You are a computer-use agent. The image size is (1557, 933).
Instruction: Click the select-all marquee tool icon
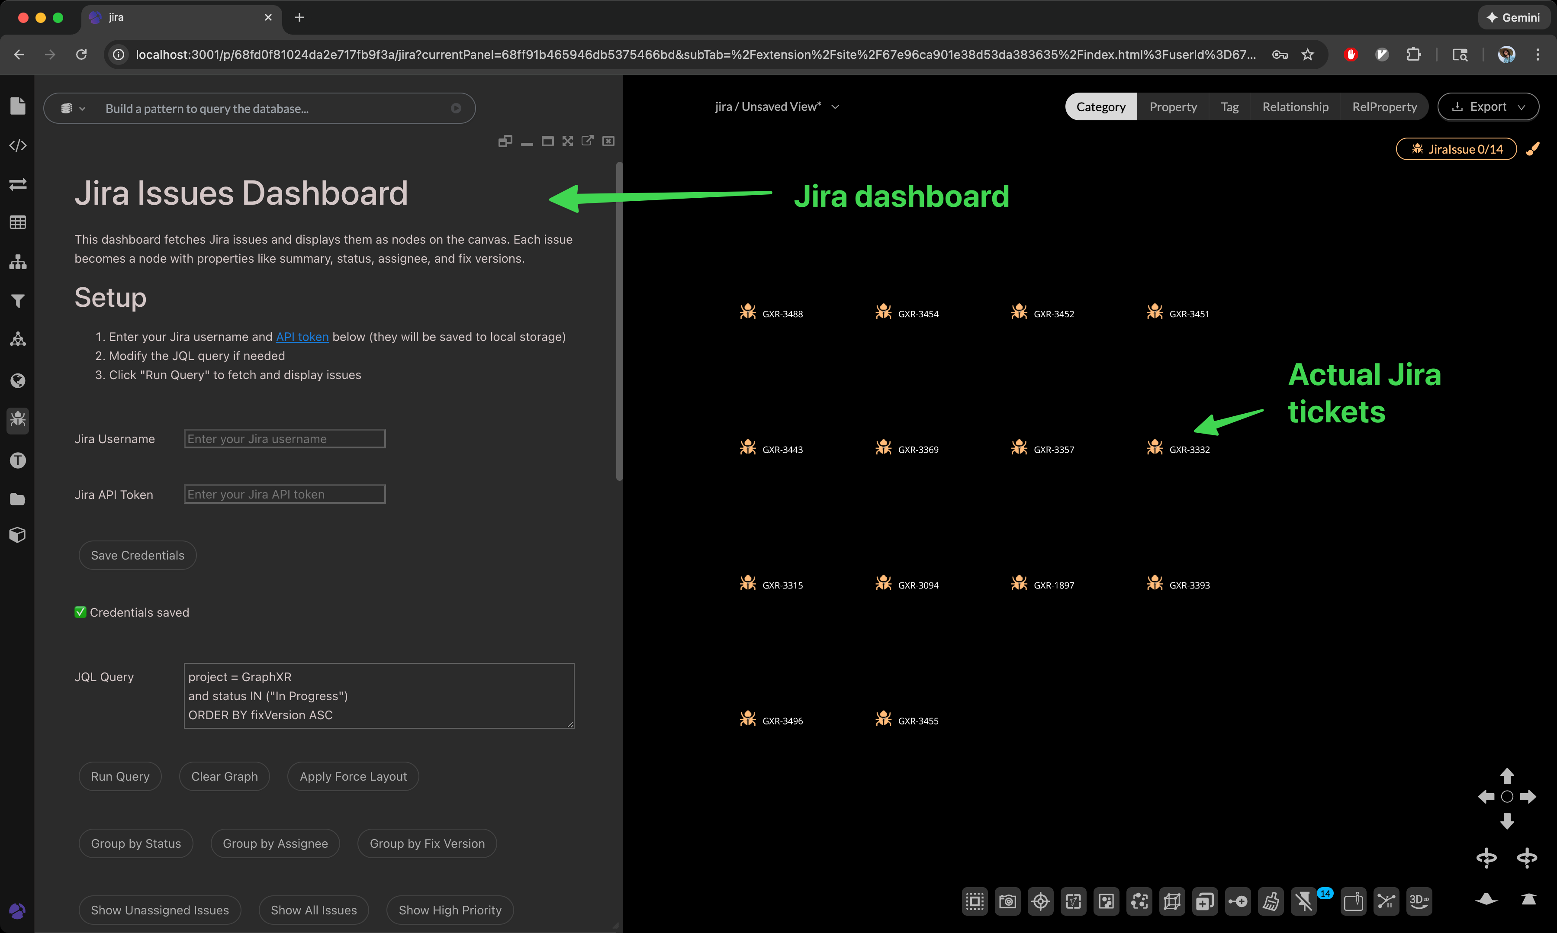tap(975, 901)
